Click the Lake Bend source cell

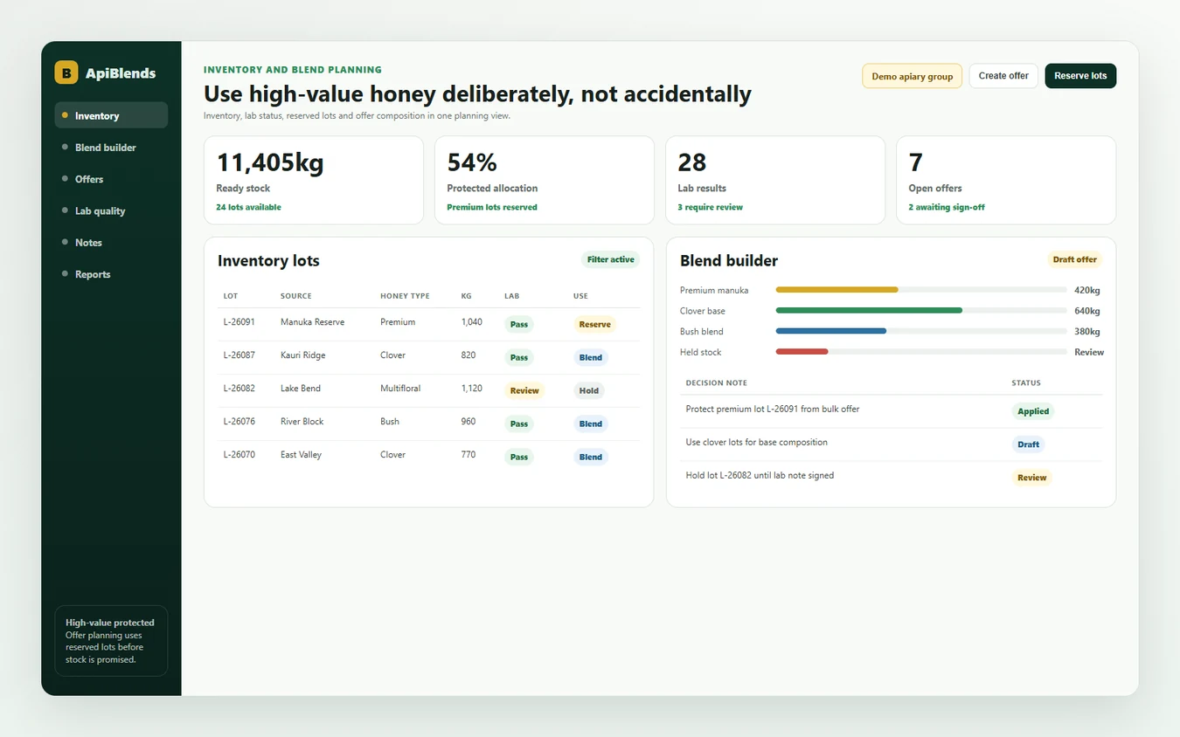[x=301, y=389]
